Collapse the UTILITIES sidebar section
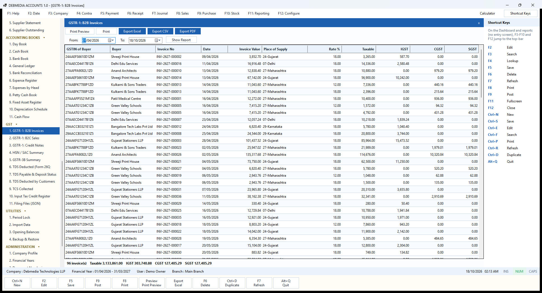The image size is (542, 293). coord(25,211)
